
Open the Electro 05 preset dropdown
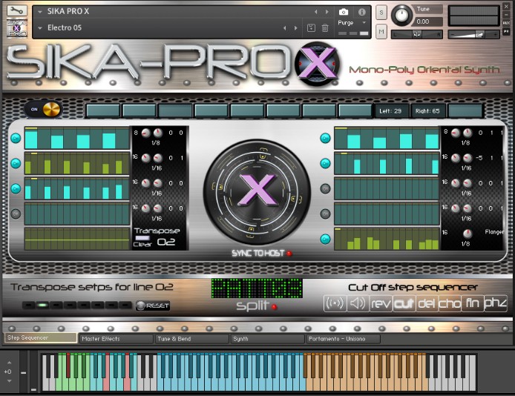click(x=40, y=28)
